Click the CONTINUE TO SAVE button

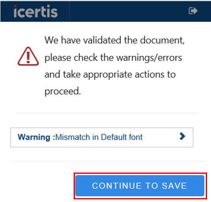tap(140, 186)
